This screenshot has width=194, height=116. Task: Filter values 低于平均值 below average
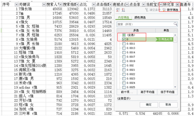(167, 92)
